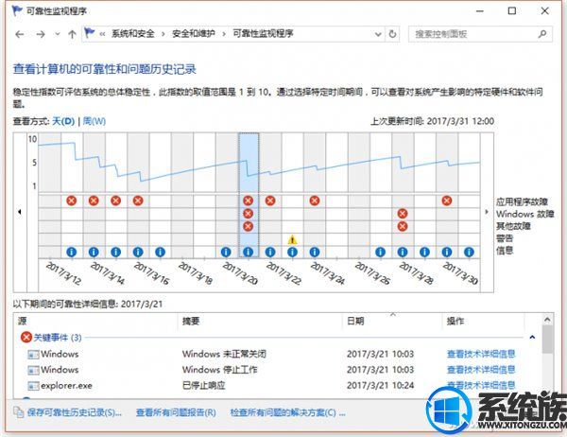Click the search magnifier icon
Screen dimensions: 567x437
tap(542, 34)
